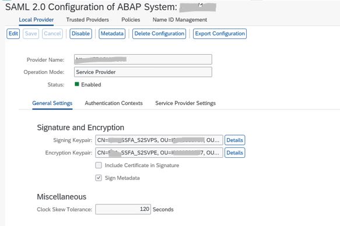This screenshot has height=226, width=340.
Task: Open the Policies tab
Action: click(131, 20)
